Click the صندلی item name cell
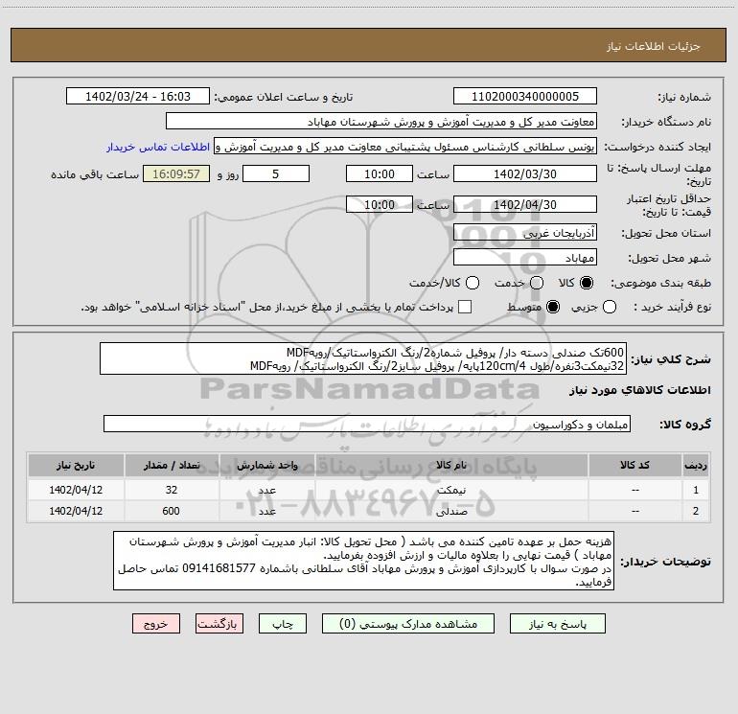 [451, 511]
